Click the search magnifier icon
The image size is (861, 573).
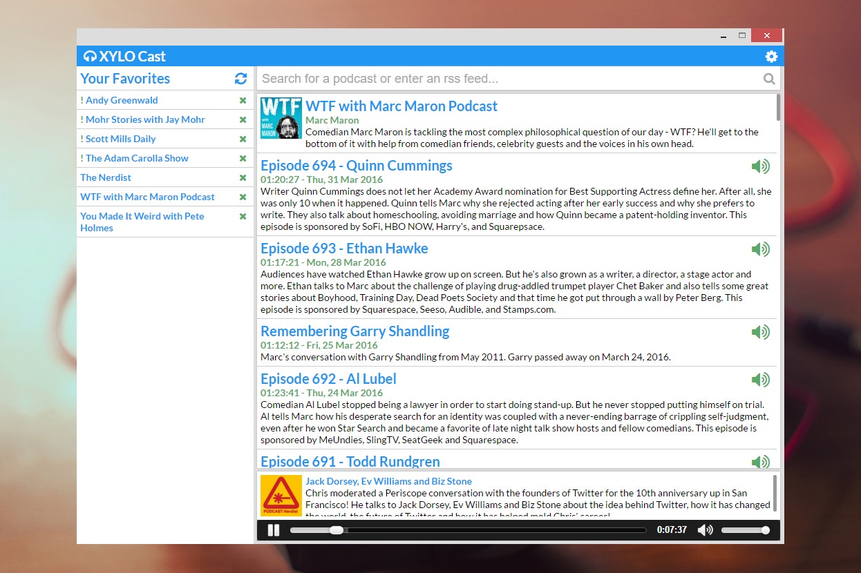(x=768, y=78)
